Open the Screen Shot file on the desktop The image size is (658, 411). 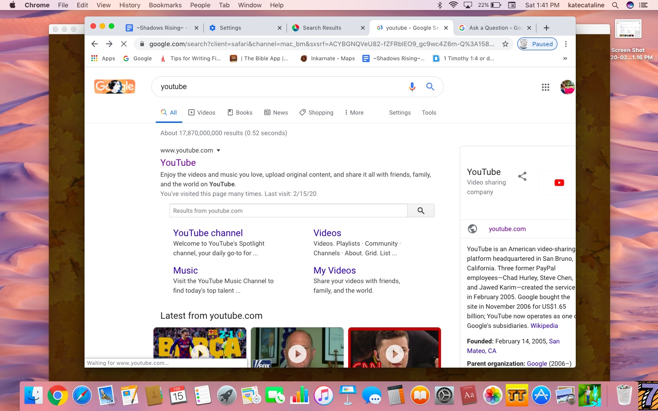(628, 39)
